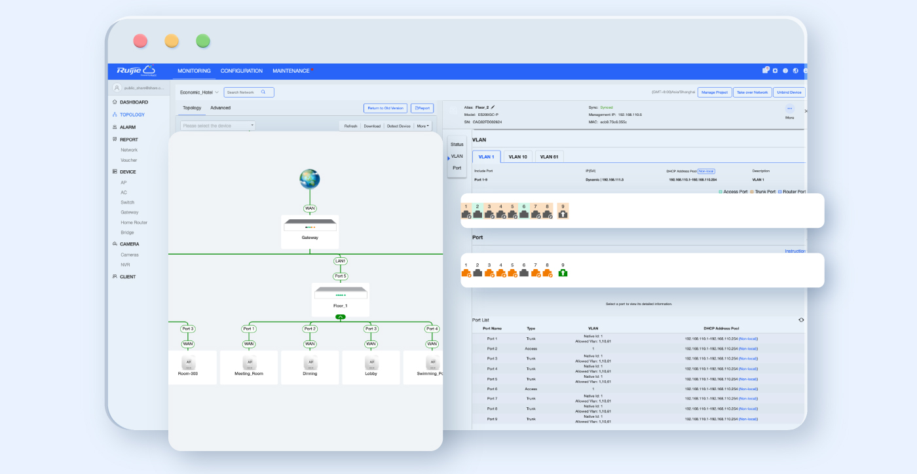Click the internet globe icon in topology
The height and width of the screenshot is (474, 917).
pyautogui.click(x=310, y=179)
